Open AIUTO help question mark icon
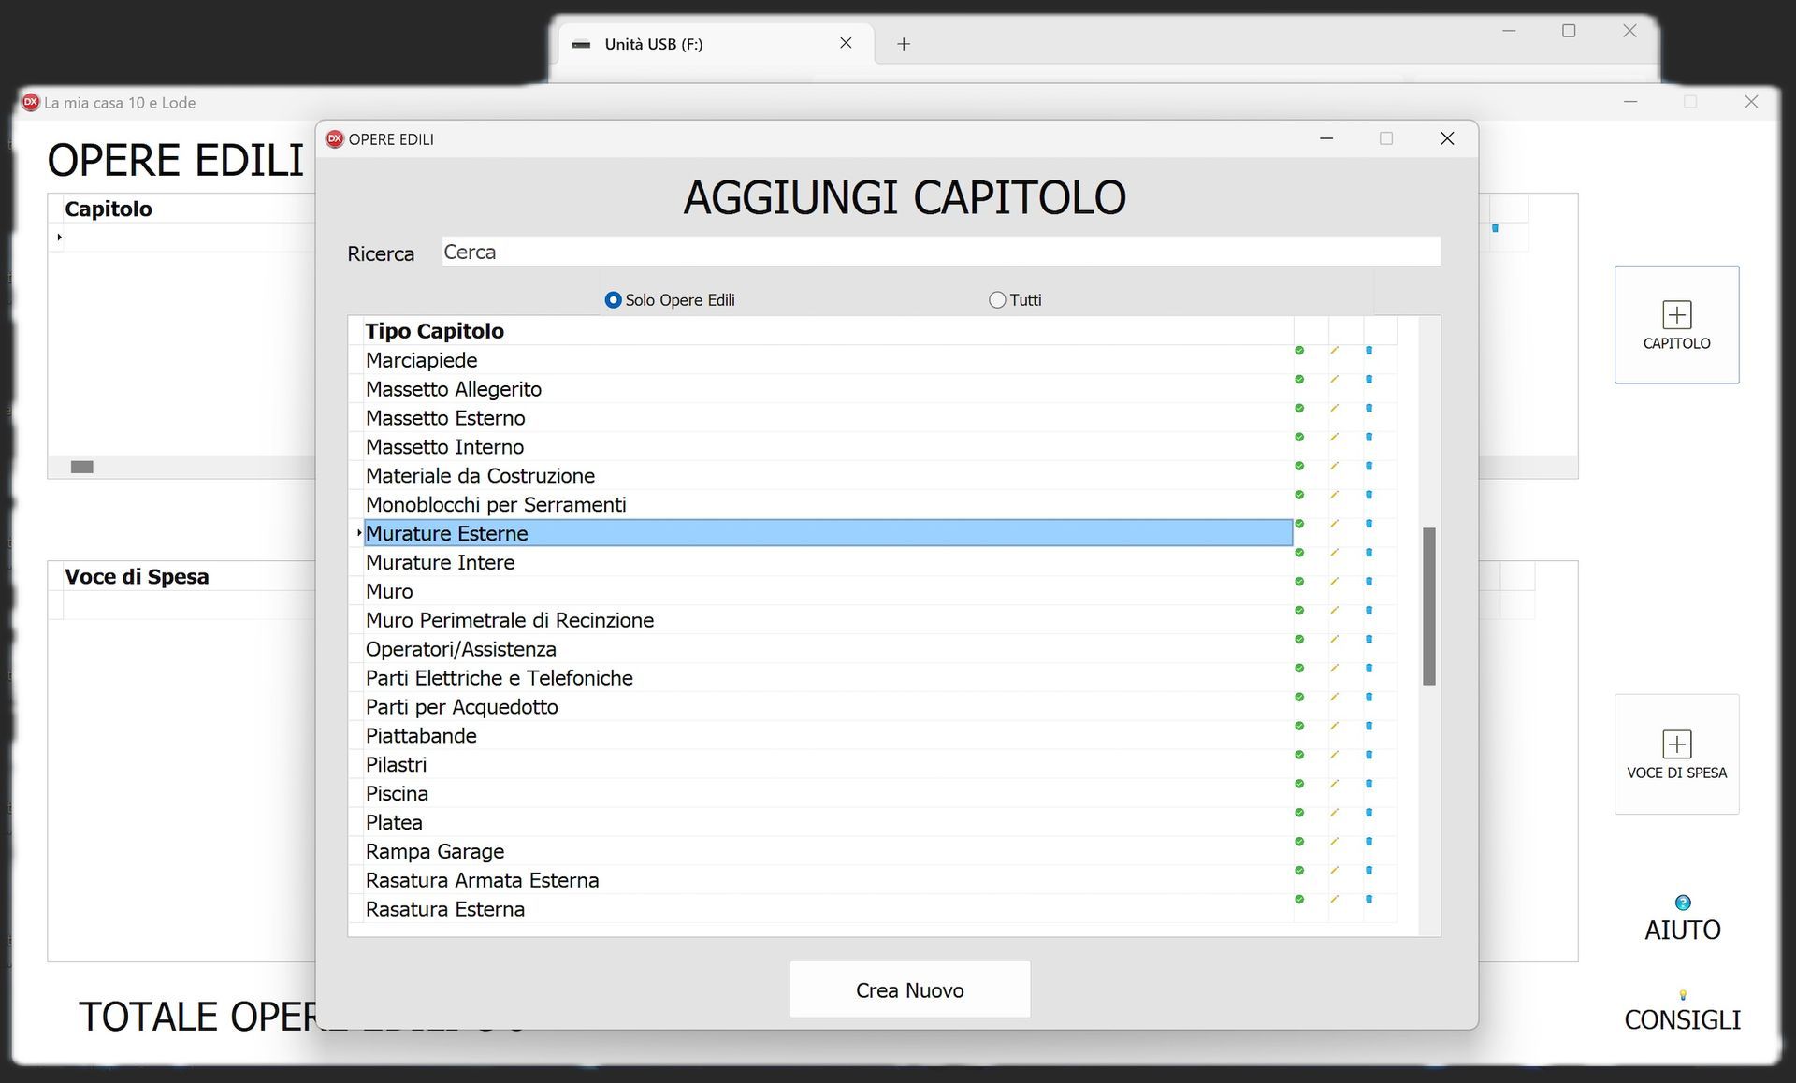The height and width of the screenshot is (1083, 1796). pos(1683,902)
